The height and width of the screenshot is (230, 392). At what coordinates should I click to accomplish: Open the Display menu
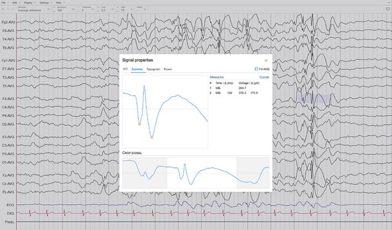(x=30, y=3)
